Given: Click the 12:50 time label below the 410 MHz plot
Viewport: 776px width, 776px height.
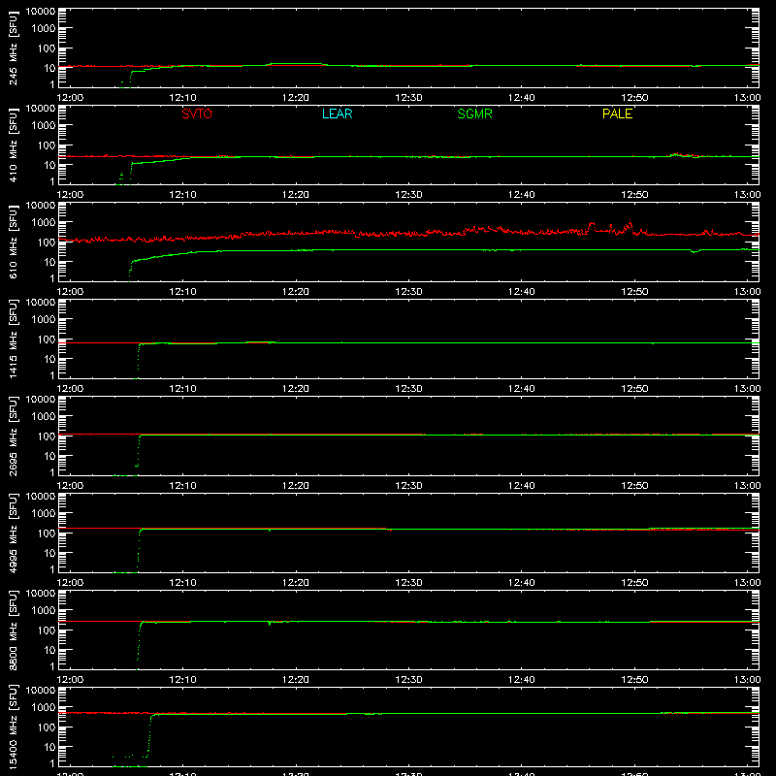Looking at the screenshot, I should coord(634,195).
